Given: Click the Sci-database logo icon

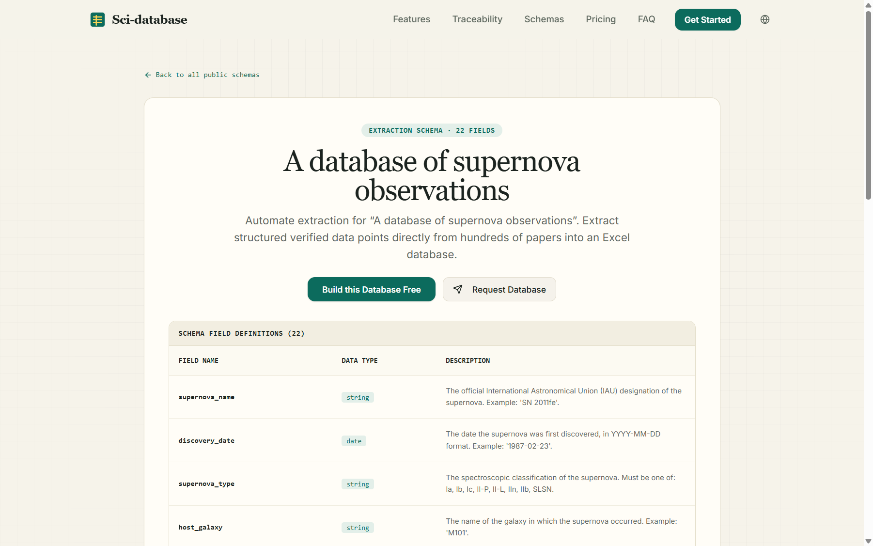Looking at the screenshot, I should (x=97, y=20).
